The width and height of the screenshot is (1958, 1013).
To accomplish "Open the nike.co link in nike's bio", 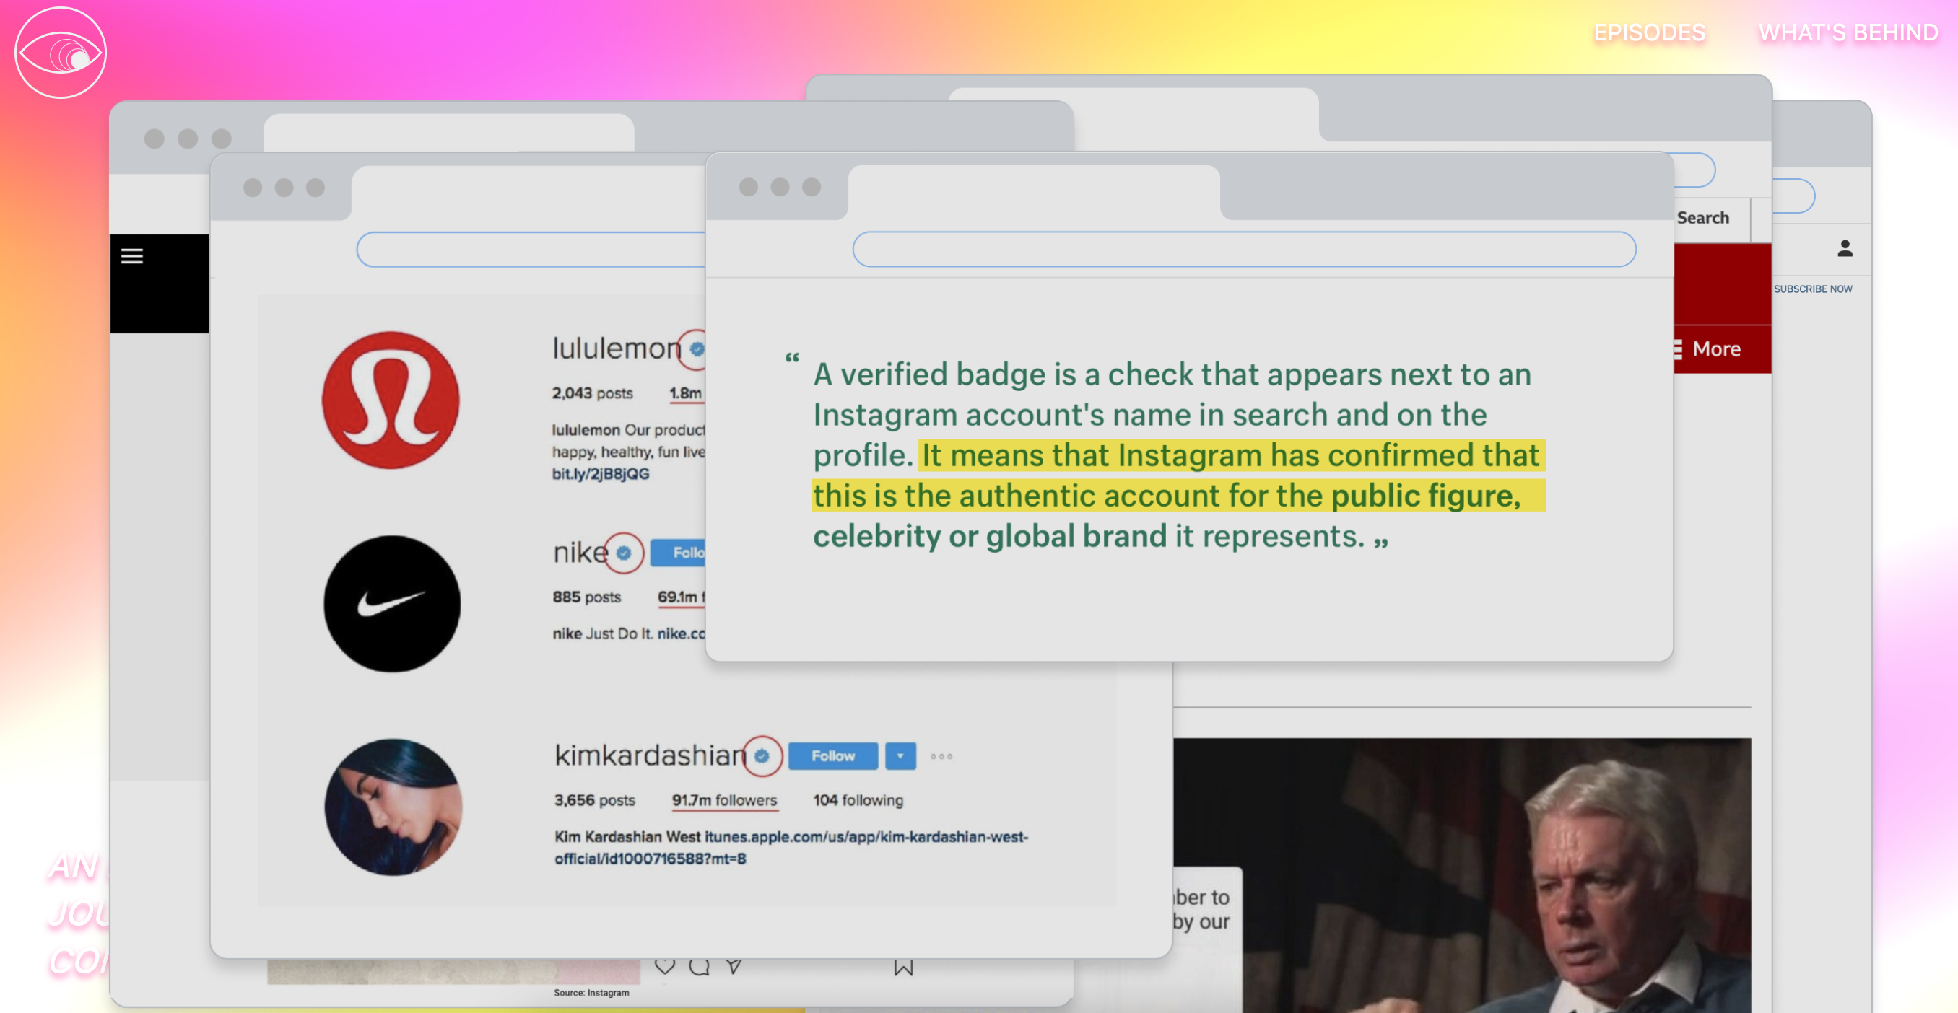I will 681,633.
